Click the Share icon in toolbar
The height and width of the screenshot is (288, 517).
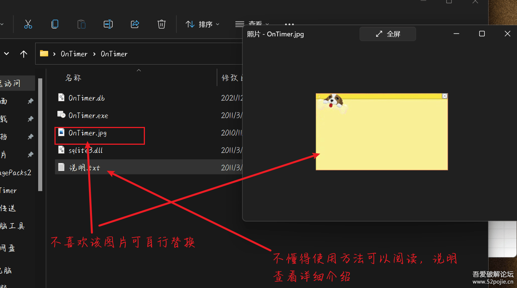pos(135,24)
